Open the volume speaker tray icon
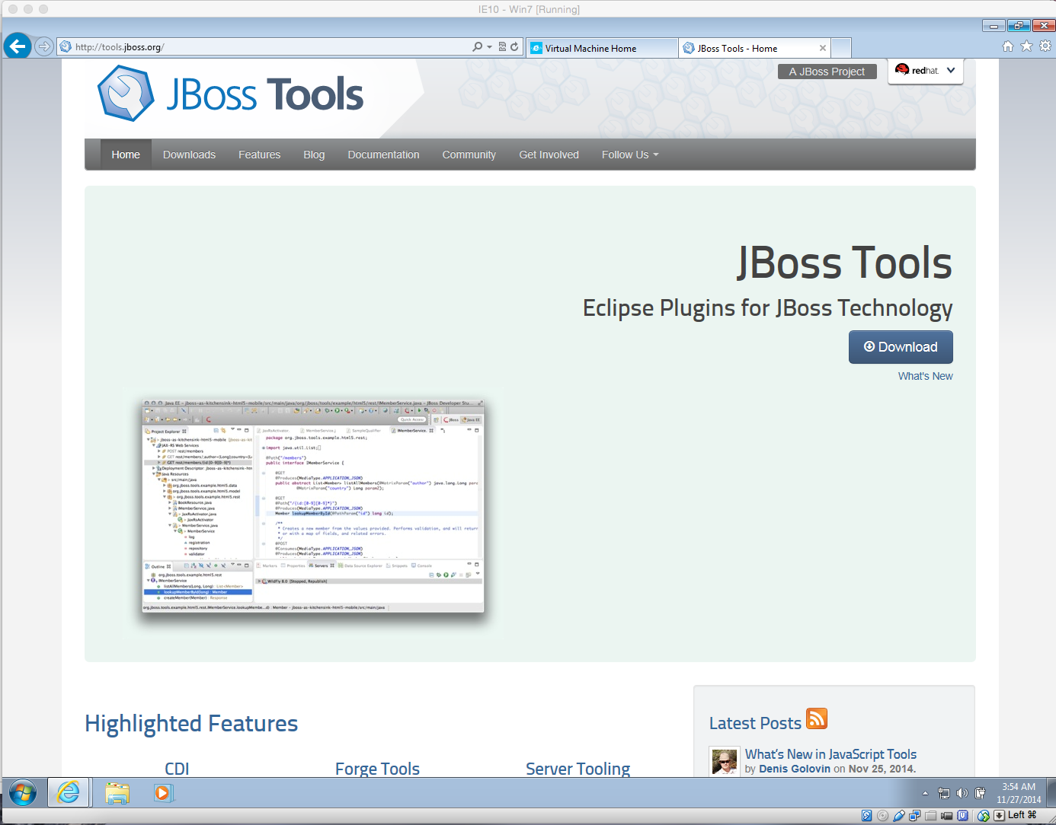The height and width of the screenshot is (825, 1056). 962,793
